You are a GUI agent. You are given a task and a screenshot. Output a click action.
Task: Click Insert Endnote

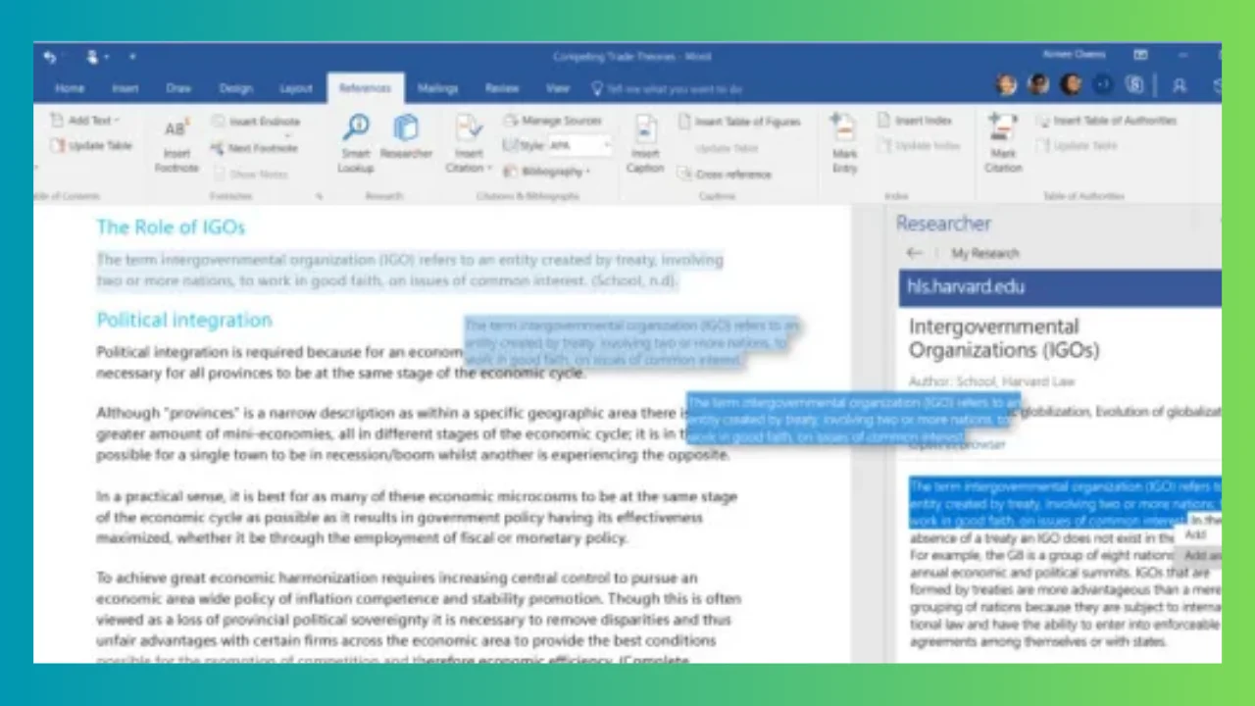coord(255,122)
